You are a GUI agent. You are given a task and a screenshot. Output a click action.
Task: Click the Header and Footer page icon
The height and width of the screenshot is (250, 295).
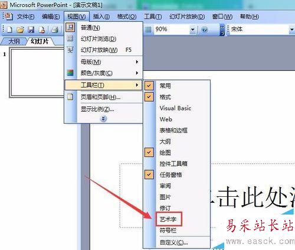(x=70, y=97)
